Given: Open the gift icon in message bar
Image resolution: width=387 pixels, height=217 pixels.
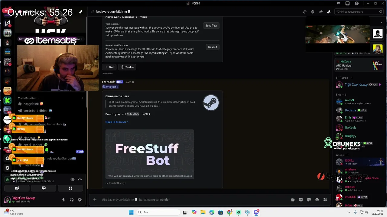Looking at the screenshot, I should pos(293,200).
